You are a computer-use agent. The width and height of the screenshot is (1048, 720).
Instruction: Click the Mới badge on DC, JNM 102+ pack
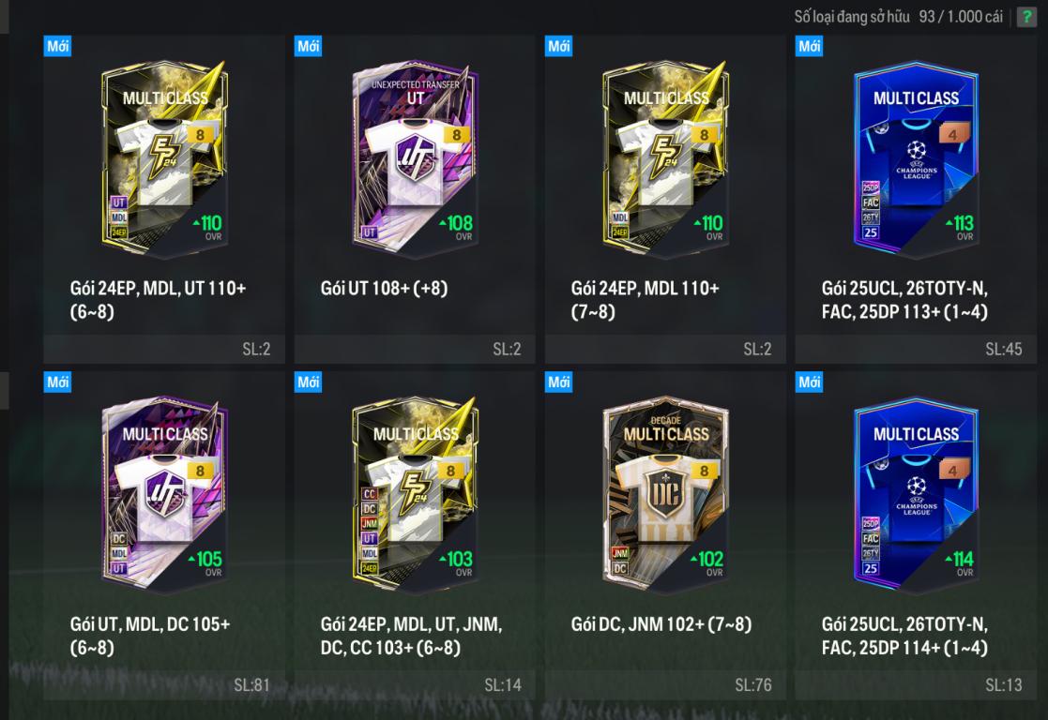[x=559, y=382]
